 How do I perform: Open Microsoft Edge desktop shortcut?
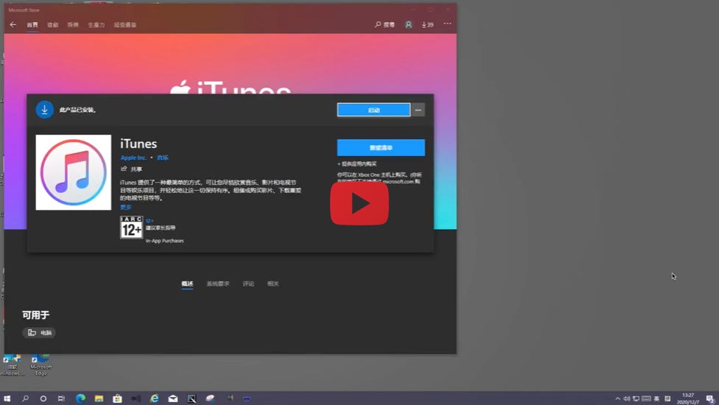click(41, 365)
